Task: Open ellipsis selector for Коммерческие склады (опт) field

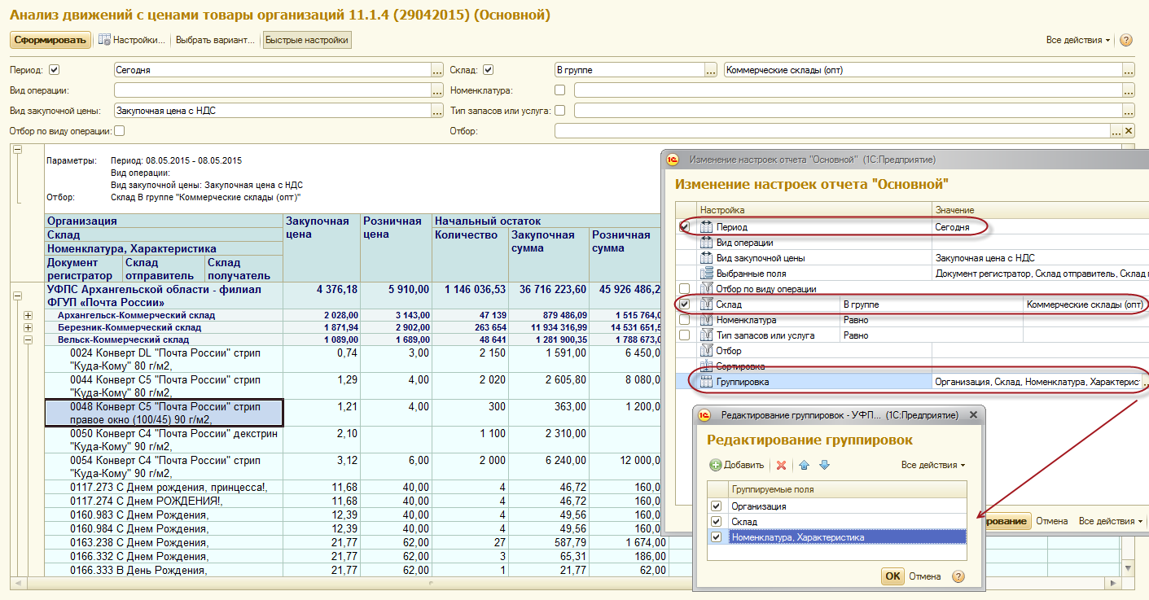Action: tap(1128, 70)
